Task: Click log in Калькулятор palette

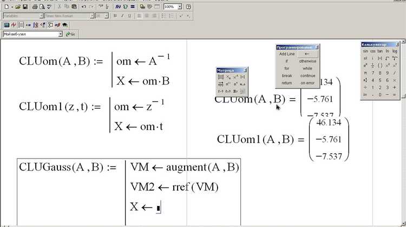Action: point(395,51)
